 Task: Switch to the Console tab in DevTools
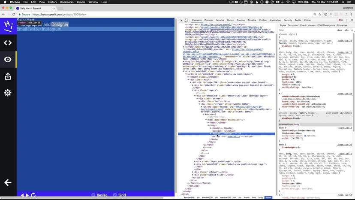pos(208,20)
